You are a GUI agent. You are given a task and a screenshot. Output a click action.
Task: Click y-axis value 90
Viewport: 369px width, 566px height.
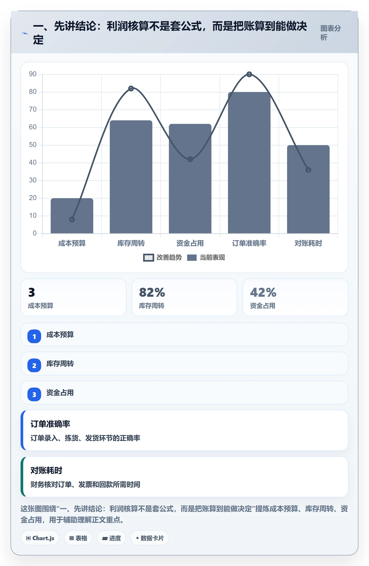click(33, 74)
